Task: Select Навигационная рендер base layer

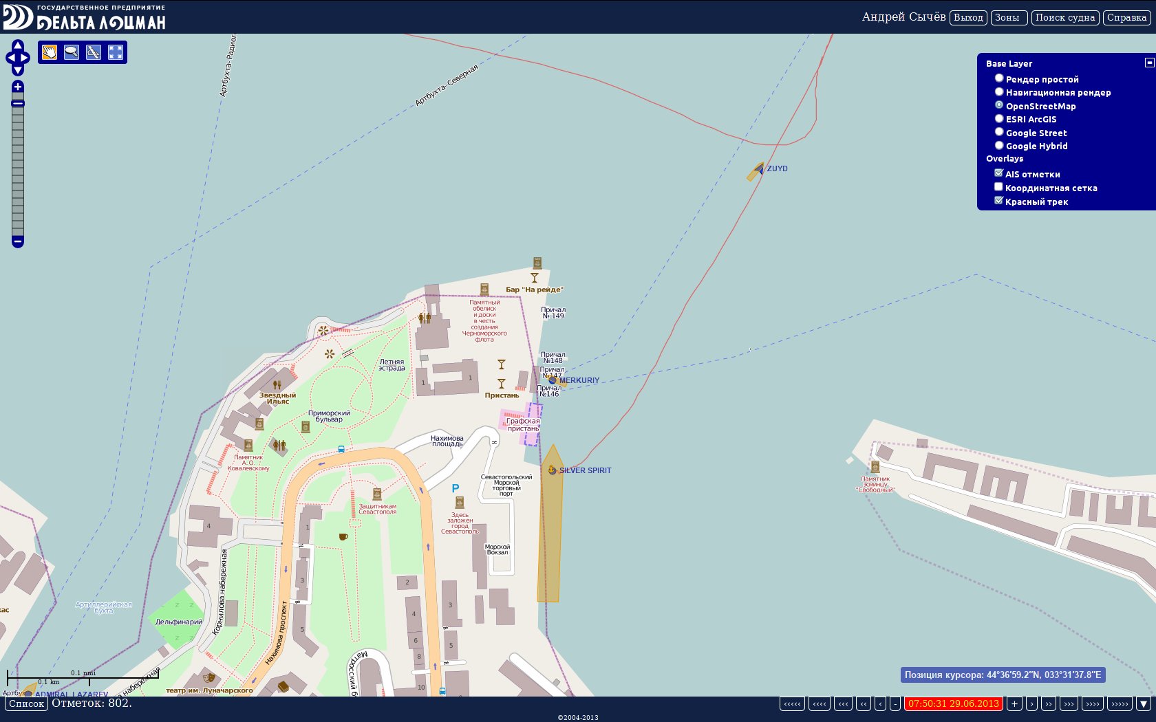Action: [x=999, y=91]
